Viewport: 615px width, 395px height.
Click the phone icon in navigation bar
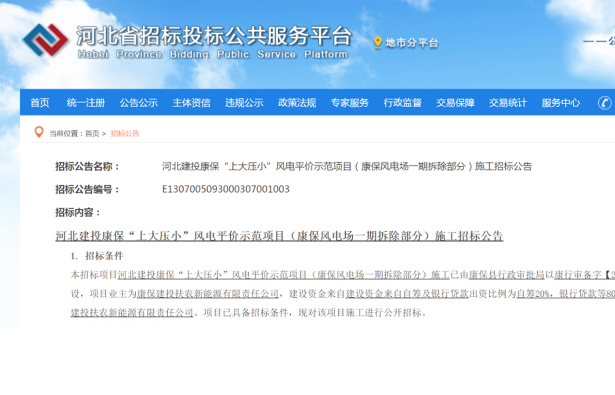click(x=604, y=103)
